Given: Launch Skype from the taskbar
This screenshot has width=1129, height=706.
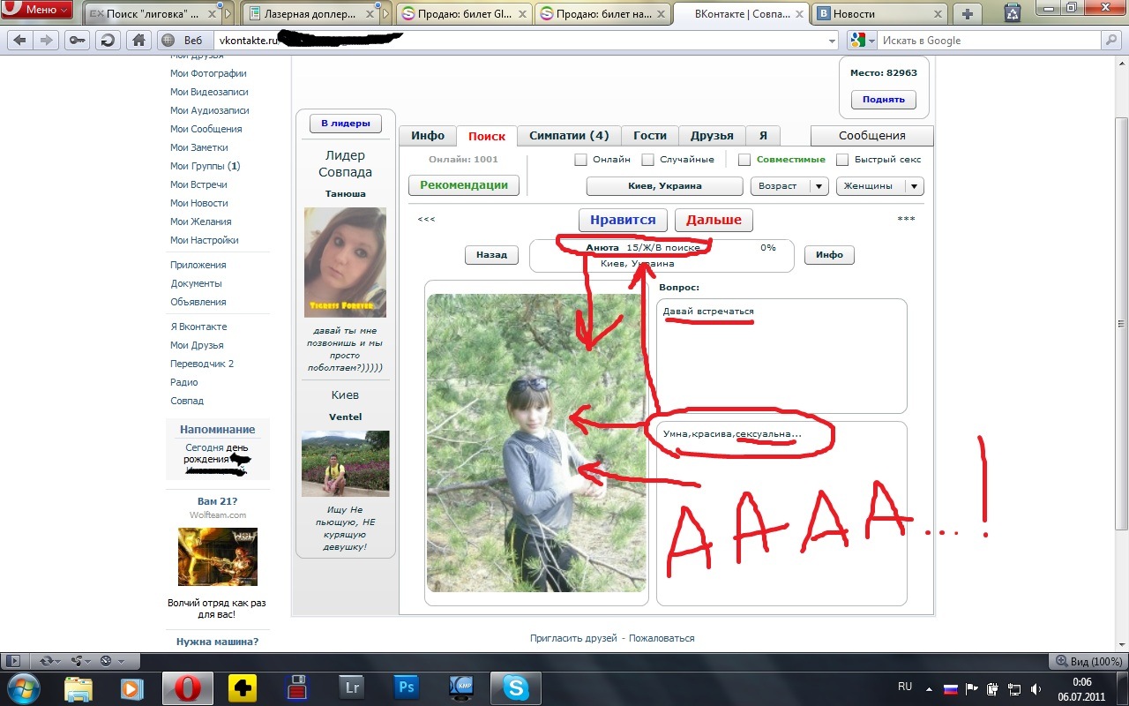Looking at the screenshot, I should pos(515,687).
